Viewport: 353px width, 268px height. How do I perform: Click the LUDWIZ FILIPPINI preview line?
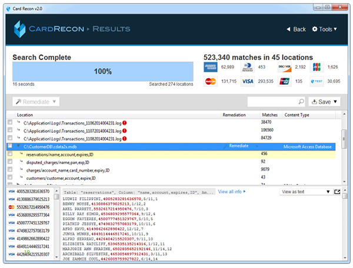coord(110,199)
